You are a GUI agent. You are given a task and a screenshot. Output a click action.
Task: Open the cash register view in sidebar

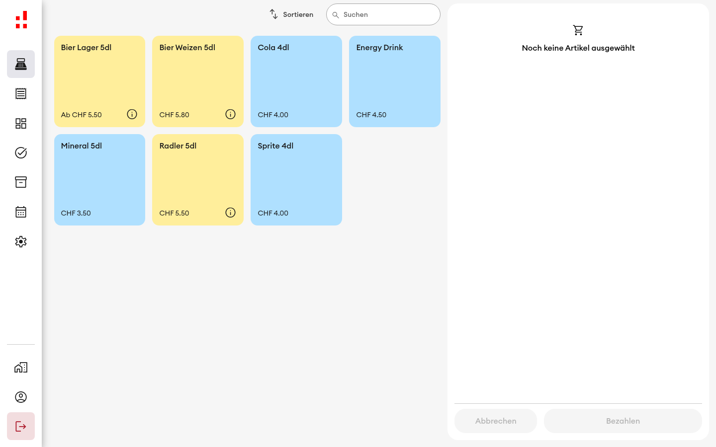point(21,64)
